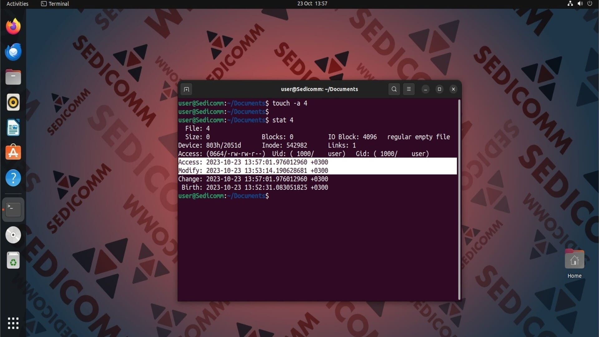This screenshot has width=599, height=337.
Task: Click the Change timestamp line
Action: pyautogui.click(x=253, y=179)
